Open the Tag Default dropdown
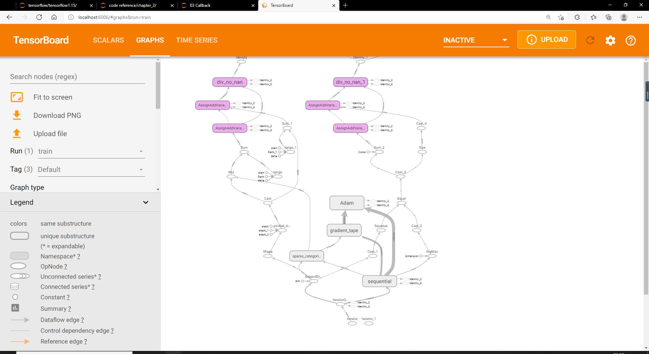 tap(91, 170)
